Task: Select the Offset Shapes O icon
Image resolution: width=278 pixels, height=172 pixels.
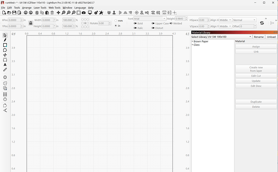Action: coord(5,77)
